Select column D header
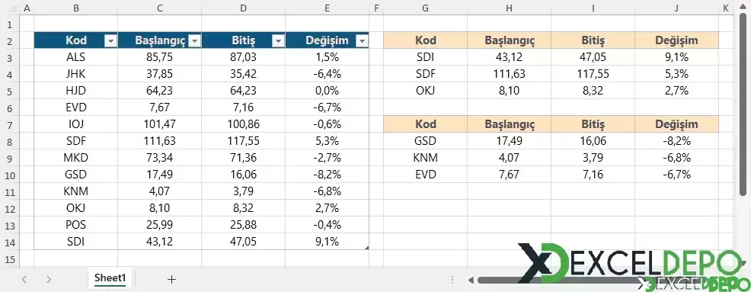Screen dimensions: 751x292 [243, 8]
